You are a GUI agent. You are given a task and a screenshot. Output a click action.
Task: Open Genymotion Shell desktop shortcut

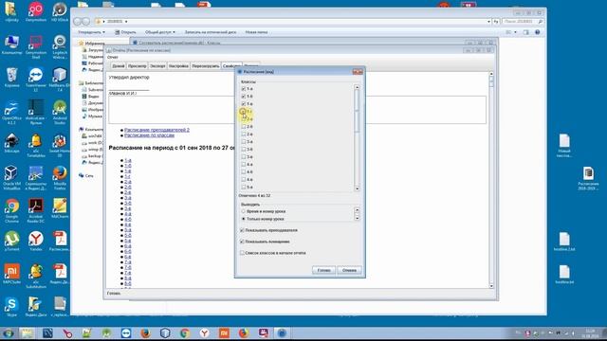[36, 46]
